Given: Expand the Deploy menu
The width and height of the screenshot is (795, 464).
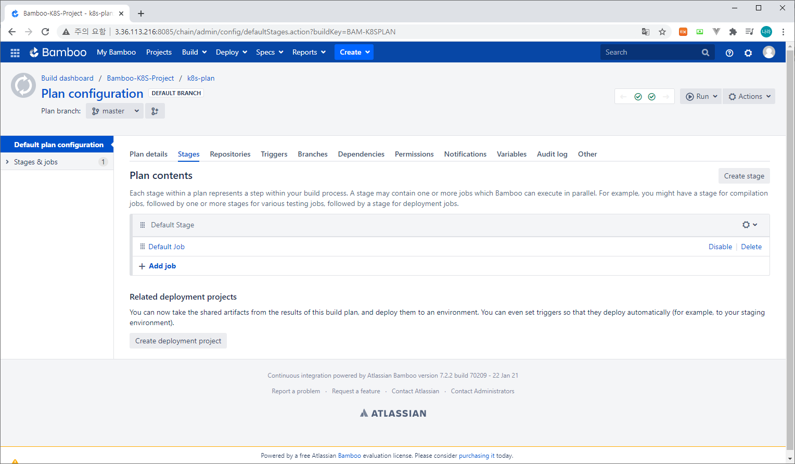Looking at the screenshot, I should (232, 52).
